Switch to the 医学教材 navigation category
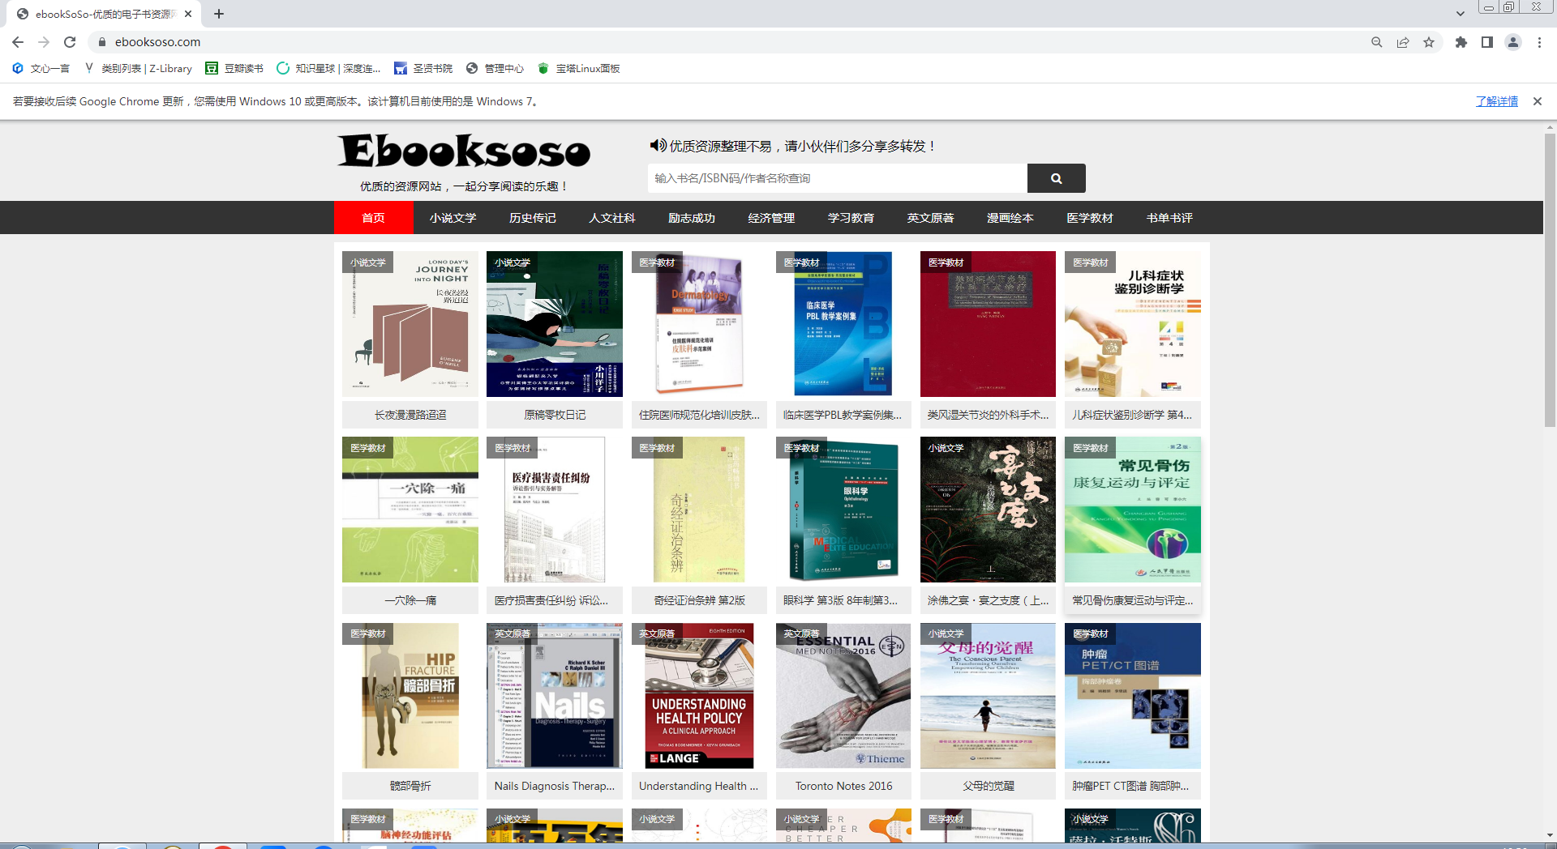1557x849 pixels. click(x=1089, y=218)
